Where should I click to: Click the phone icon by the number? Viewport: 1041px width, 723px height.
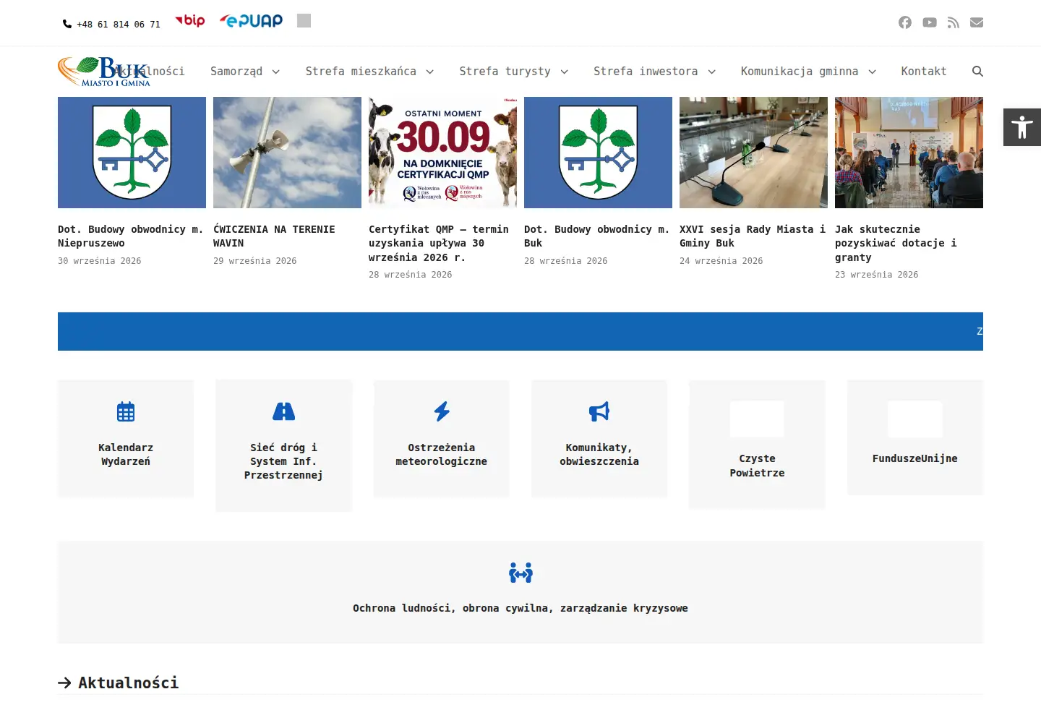pos(67,24)
